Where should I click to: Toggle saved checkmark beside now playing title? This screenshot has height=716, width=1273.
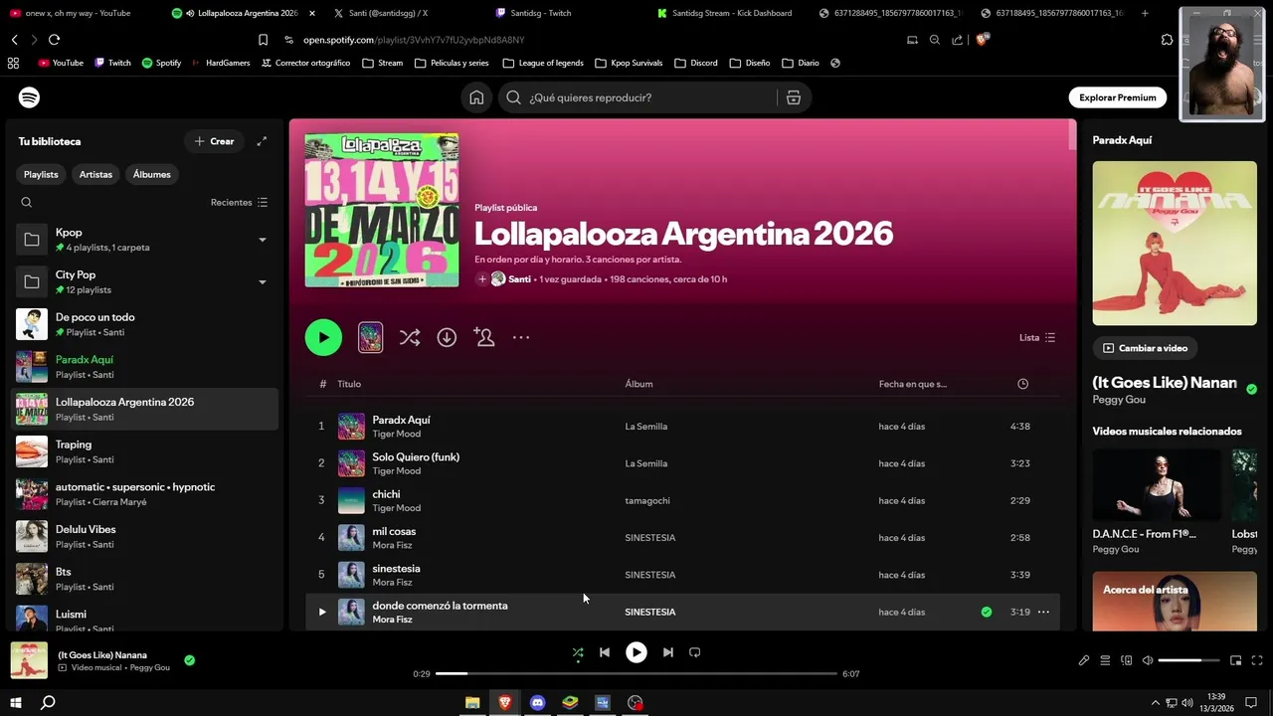point(189,659)
